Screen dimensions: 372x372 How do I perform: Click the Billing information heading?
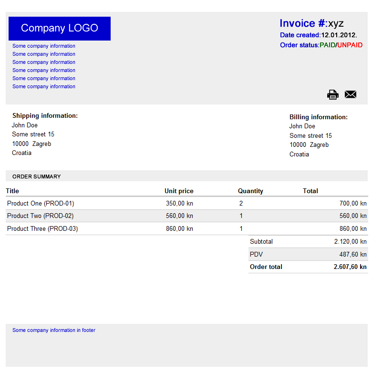coord(319,117)
